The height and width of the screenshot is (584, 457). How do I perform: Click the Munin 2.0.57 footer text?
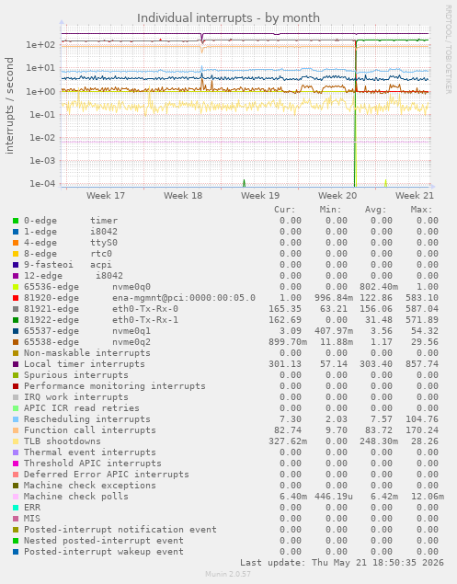point(228,574)
